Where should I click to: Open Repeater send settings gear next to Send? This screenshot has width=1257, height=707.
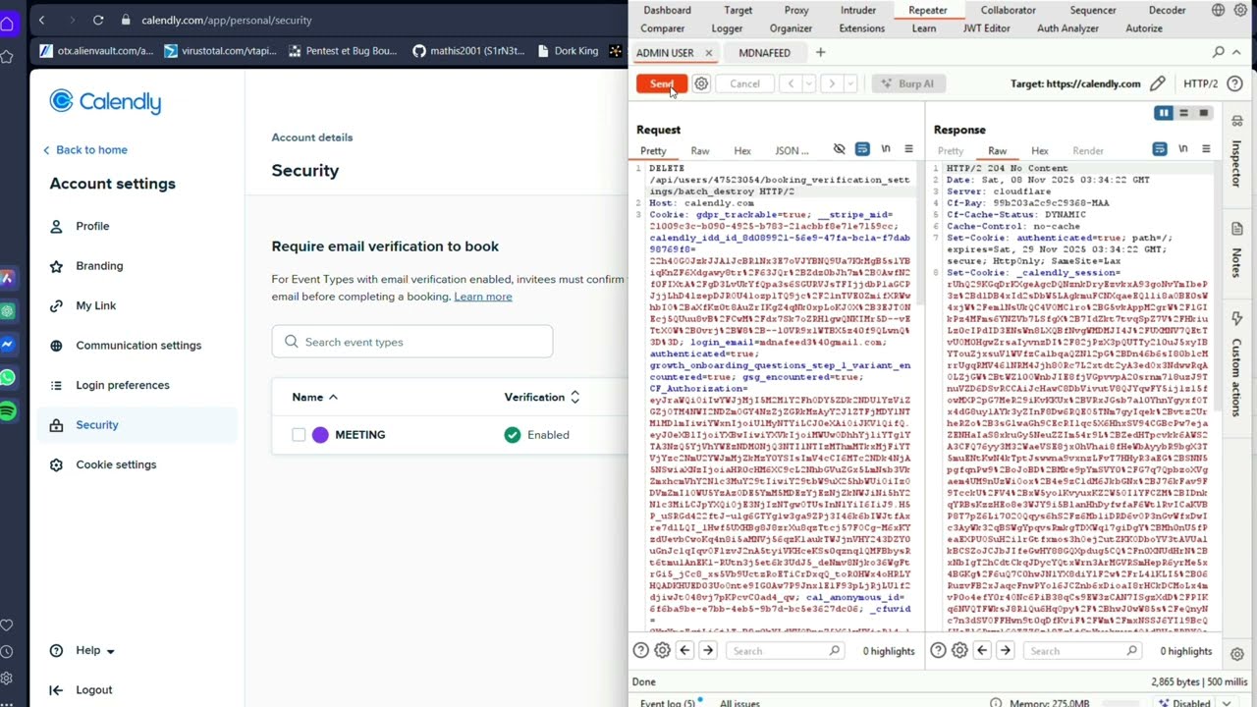701,83
